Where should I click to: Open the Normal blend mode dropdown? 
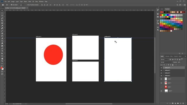[166, 62]
